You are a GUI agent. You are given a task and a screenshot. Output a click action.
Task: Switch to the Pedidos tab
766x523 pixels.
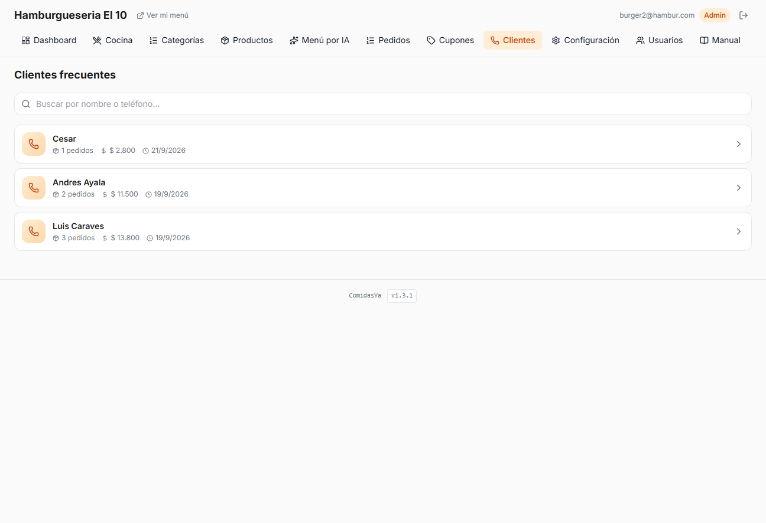388,40
